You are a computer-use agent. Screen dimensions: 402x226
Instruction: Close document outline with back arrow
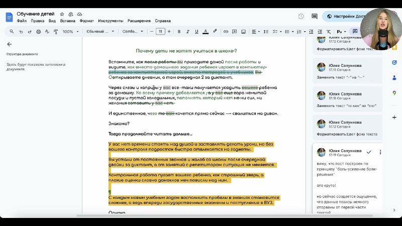(10, 44)
